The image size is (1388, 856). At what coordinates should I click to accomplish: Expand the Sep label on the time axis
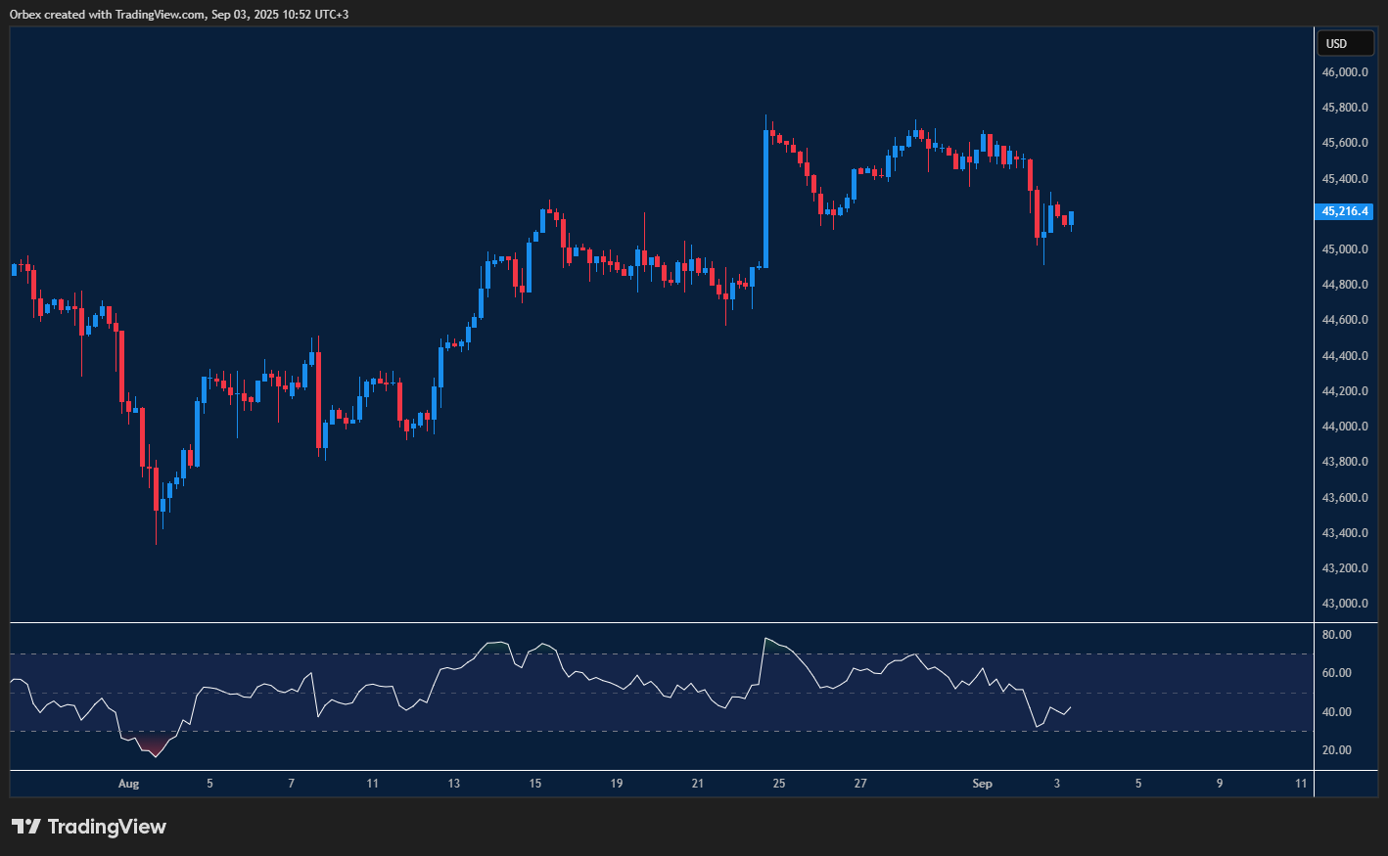tap(982, 784)
